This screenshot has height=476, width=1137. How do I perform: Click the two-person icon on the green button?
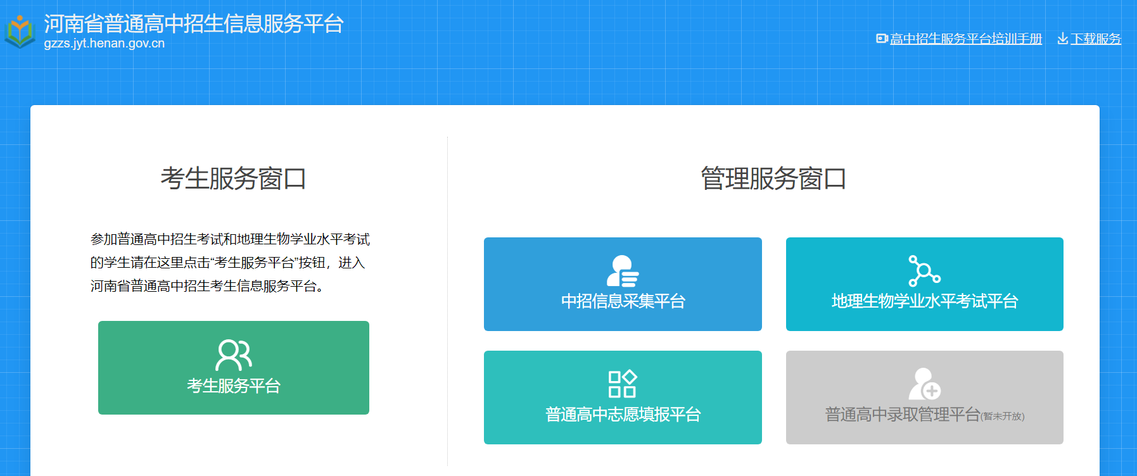[x=233, y=355]
